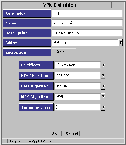The width and height of the screenshot is (126, 145).
Task: Click the Certificate field showing sf-screen.cert
Action: pyautogui.click(x=78, y=65)
